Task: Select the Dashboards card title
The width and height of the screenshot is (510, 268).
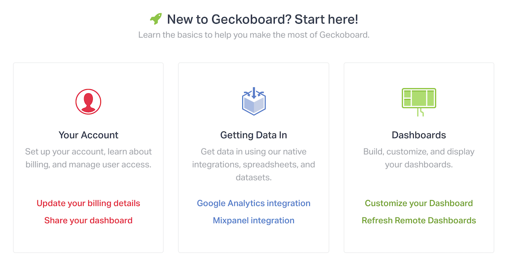Action: (x=419, y=135)
